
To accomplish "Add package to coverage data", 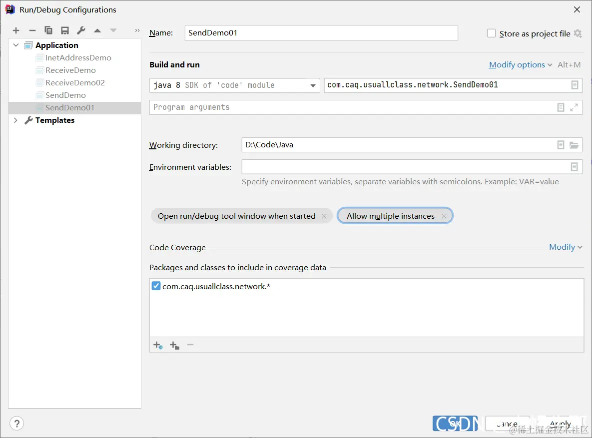I will click(x=174, y=345).
